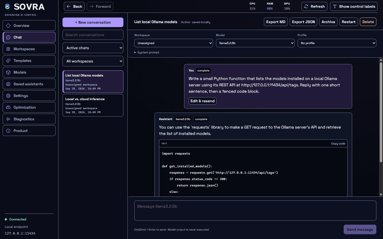Click the CPU usage readout
This screenshot has width=383, height=239.
(x=252, y=6)
